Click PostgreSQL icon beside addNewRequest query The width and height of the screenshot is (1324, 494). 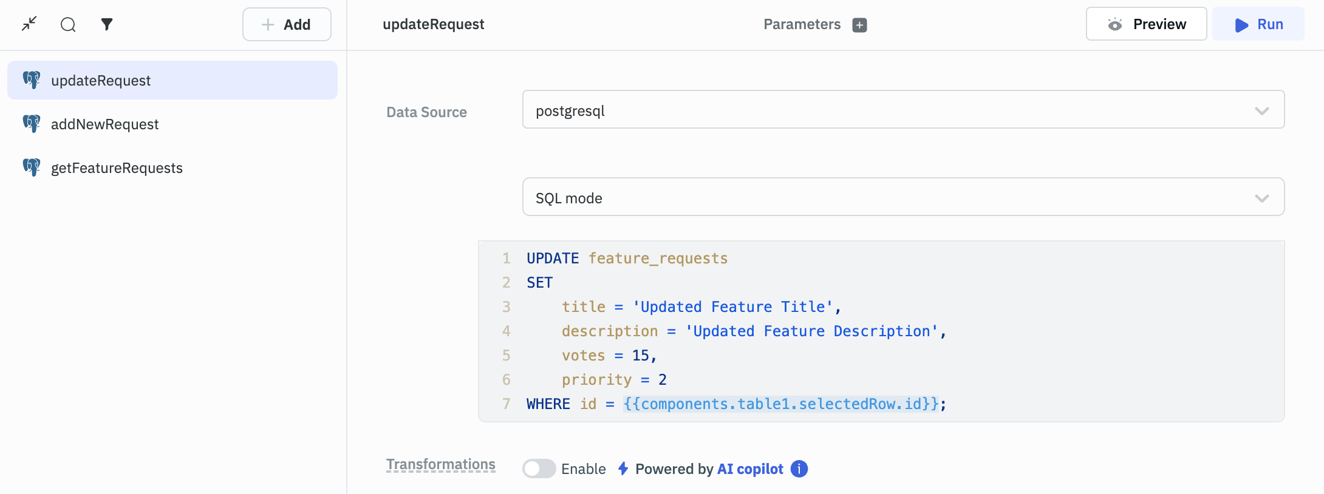32,124
